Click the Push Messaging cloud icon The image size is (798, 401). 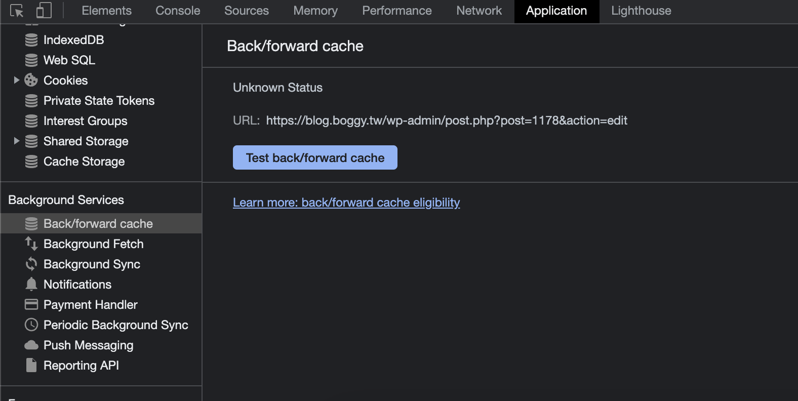pos(31,345)
